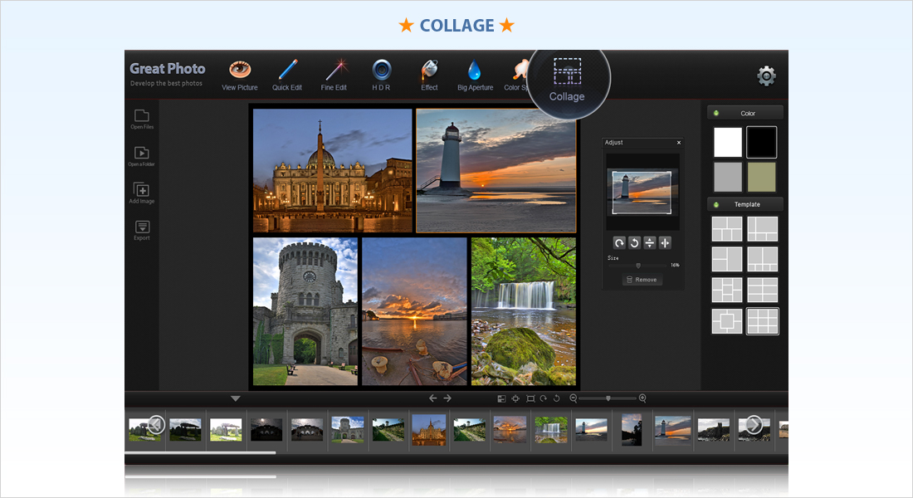Viewport: 913px width, 498px height.
Task: Choose the black background color
Action: [762, 142]
